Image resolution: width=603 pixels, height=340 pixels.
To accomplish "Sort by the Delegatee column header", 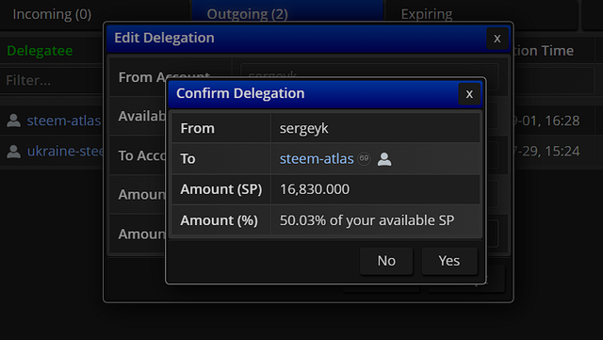I will pyautogui.click(x=40, y=50).
